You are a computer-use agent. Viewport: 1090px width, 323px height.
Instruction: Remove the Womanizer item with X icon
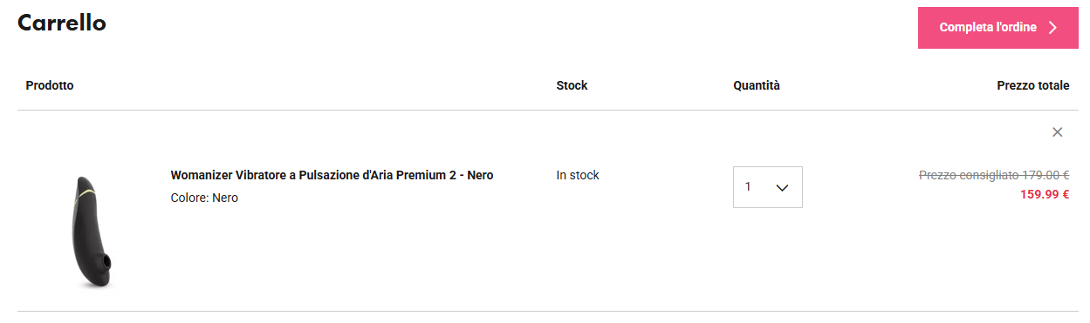tap(1058, 132)
